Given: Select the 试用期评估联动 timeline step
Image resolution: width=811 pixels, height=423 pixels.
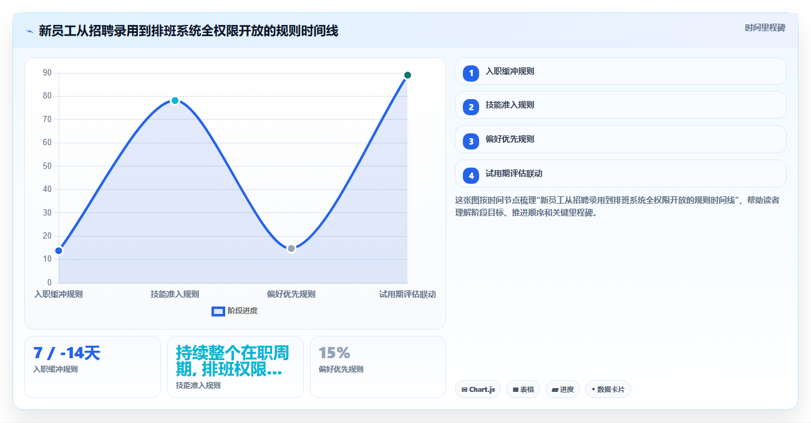Looking at the screenshot, I should click(x=620, y=173).
